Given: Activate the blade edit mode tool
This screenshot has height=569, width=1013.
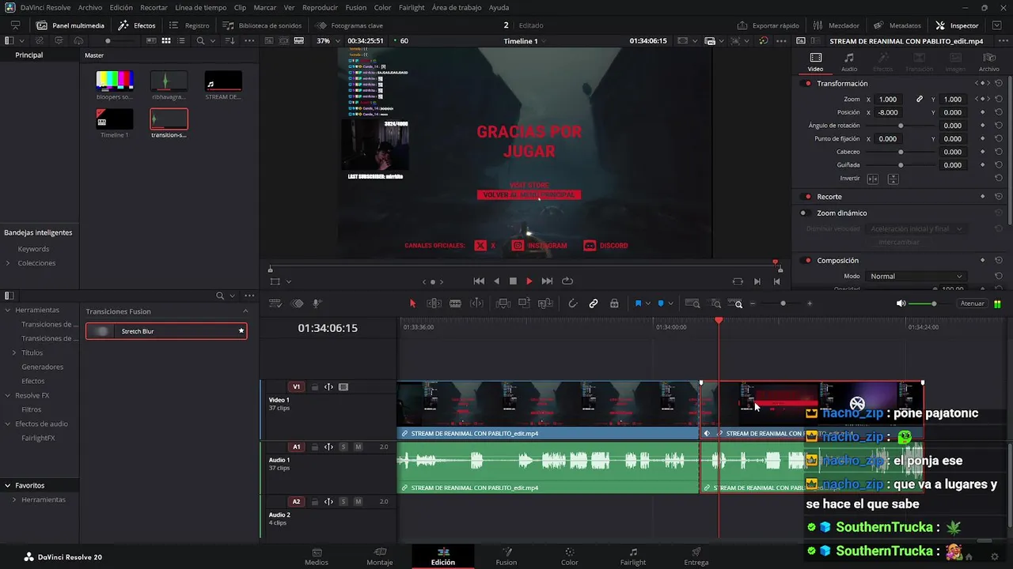Looking at the screenshot, I should point(455,303).
